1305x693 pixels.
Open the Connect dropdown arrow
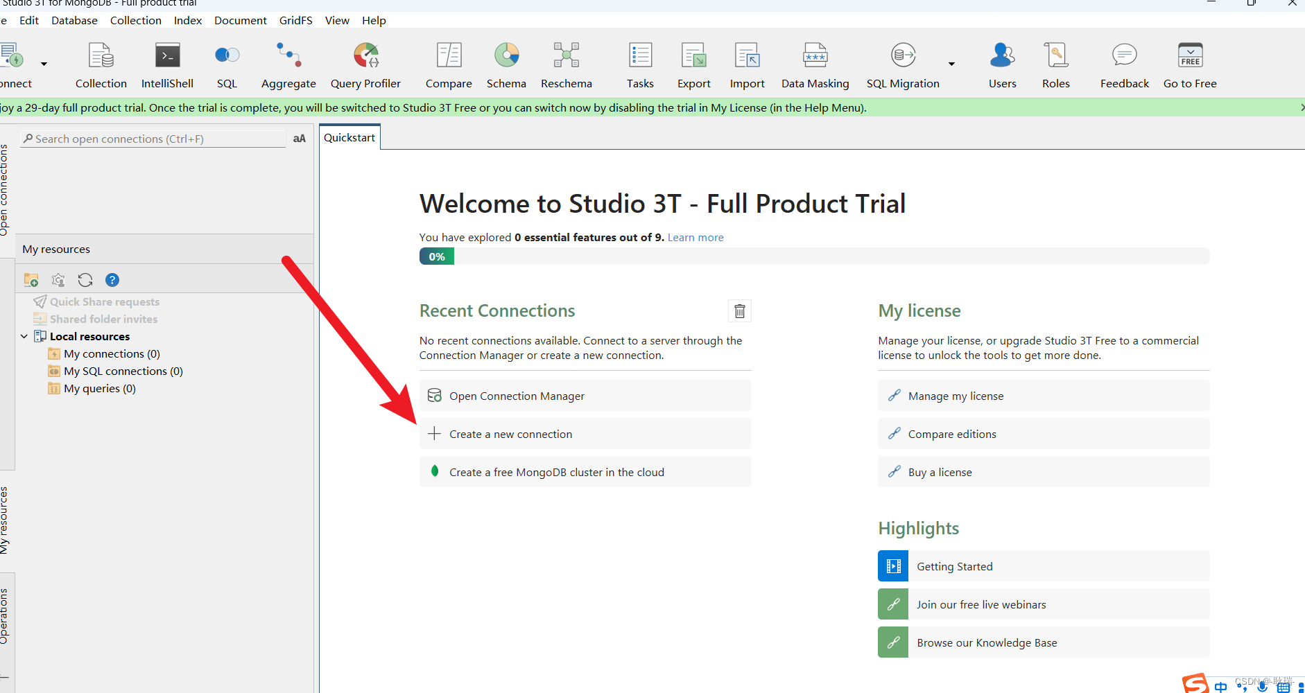point(44,64)
